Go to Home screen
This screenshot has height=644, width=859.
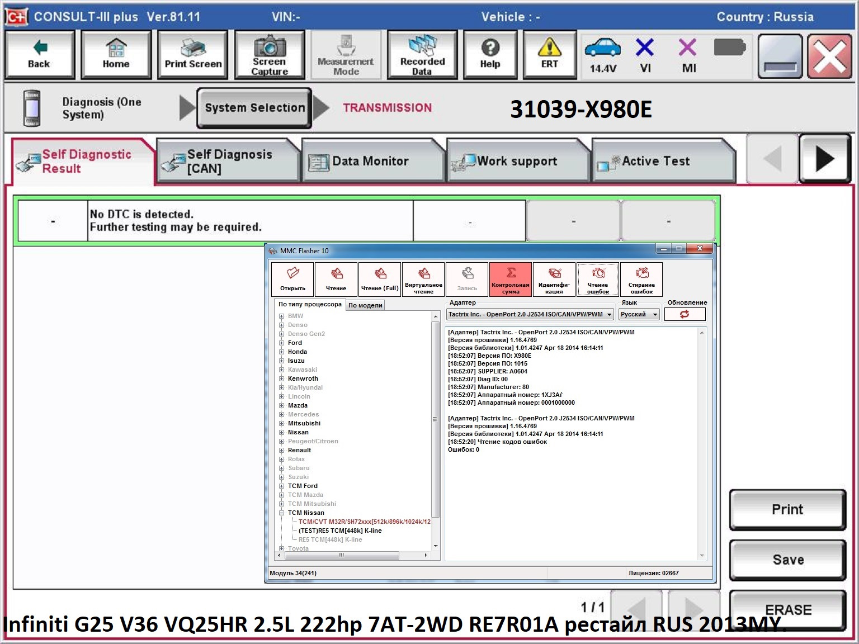click(116, 55)
